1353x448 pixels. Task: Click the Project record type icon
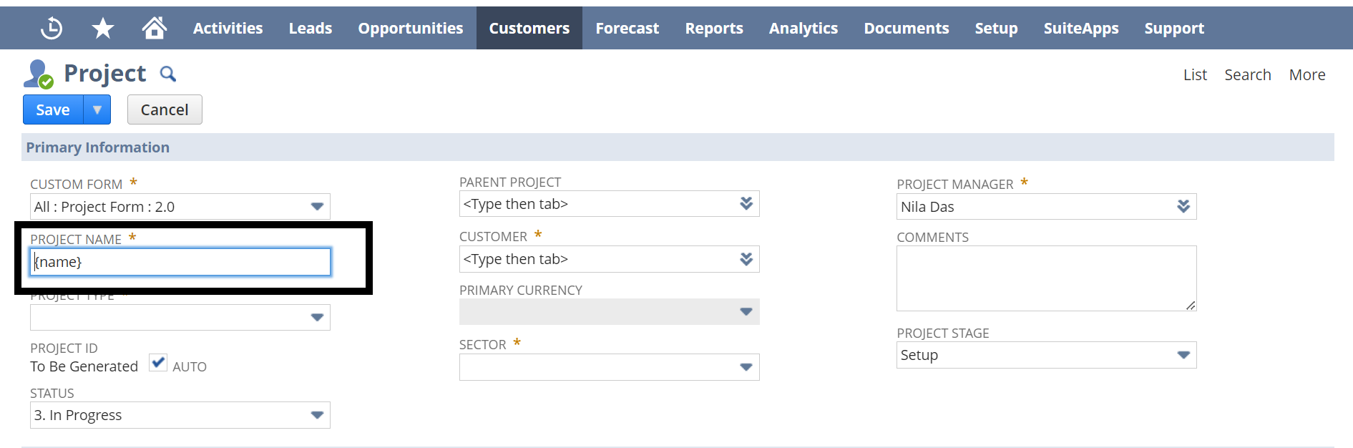(x=39, y=74)
